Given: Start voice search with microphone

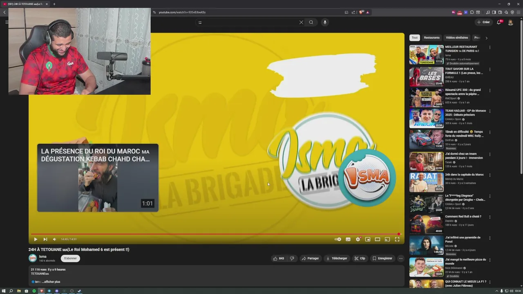Looking at the screenshot, I should coord(325,22).
